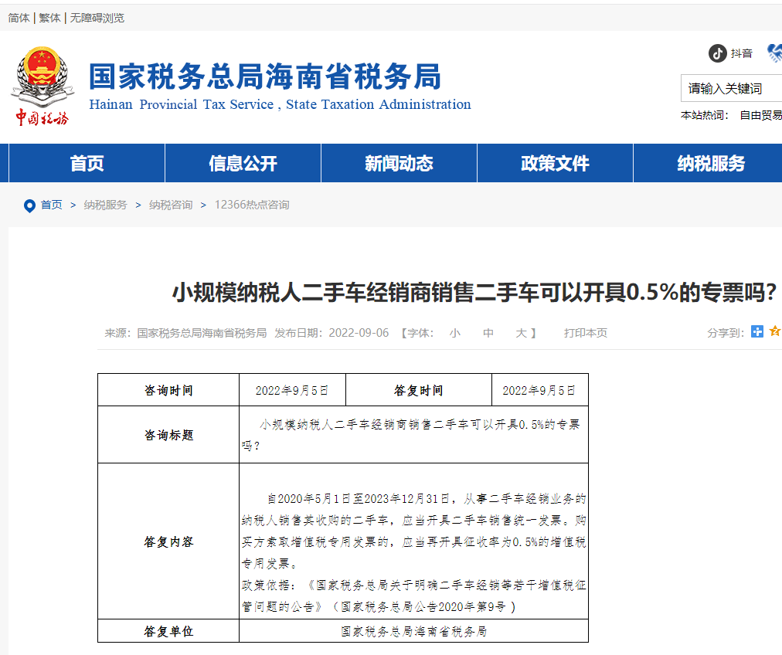Click the 本站热词 label

tap(704, 116)
